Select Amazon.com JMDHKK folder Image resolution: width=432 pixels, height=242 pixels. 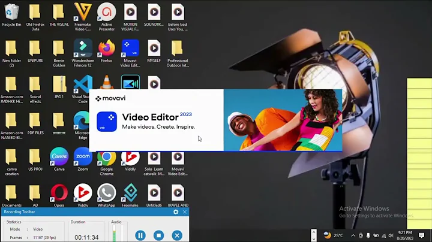(11, 89)
